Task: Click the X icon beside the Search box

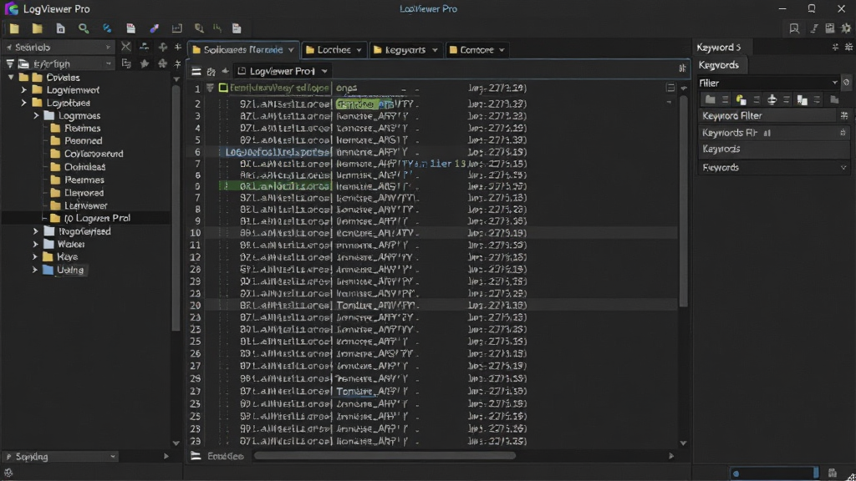Action: tap(126, 47)
